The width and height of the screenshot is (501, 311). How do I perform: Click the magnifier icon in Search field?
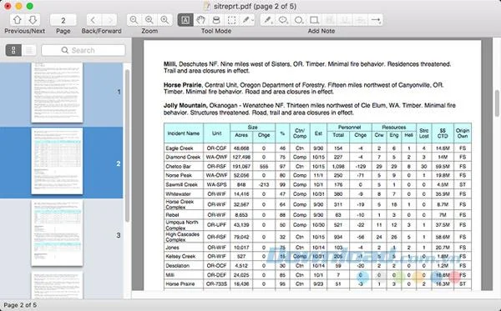click(x=65, y=50)
